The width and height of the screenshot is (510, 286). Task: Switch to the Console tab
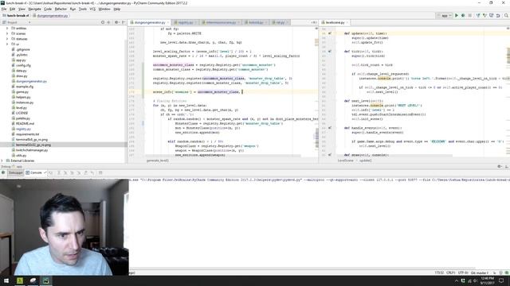(x=36, y=173)
